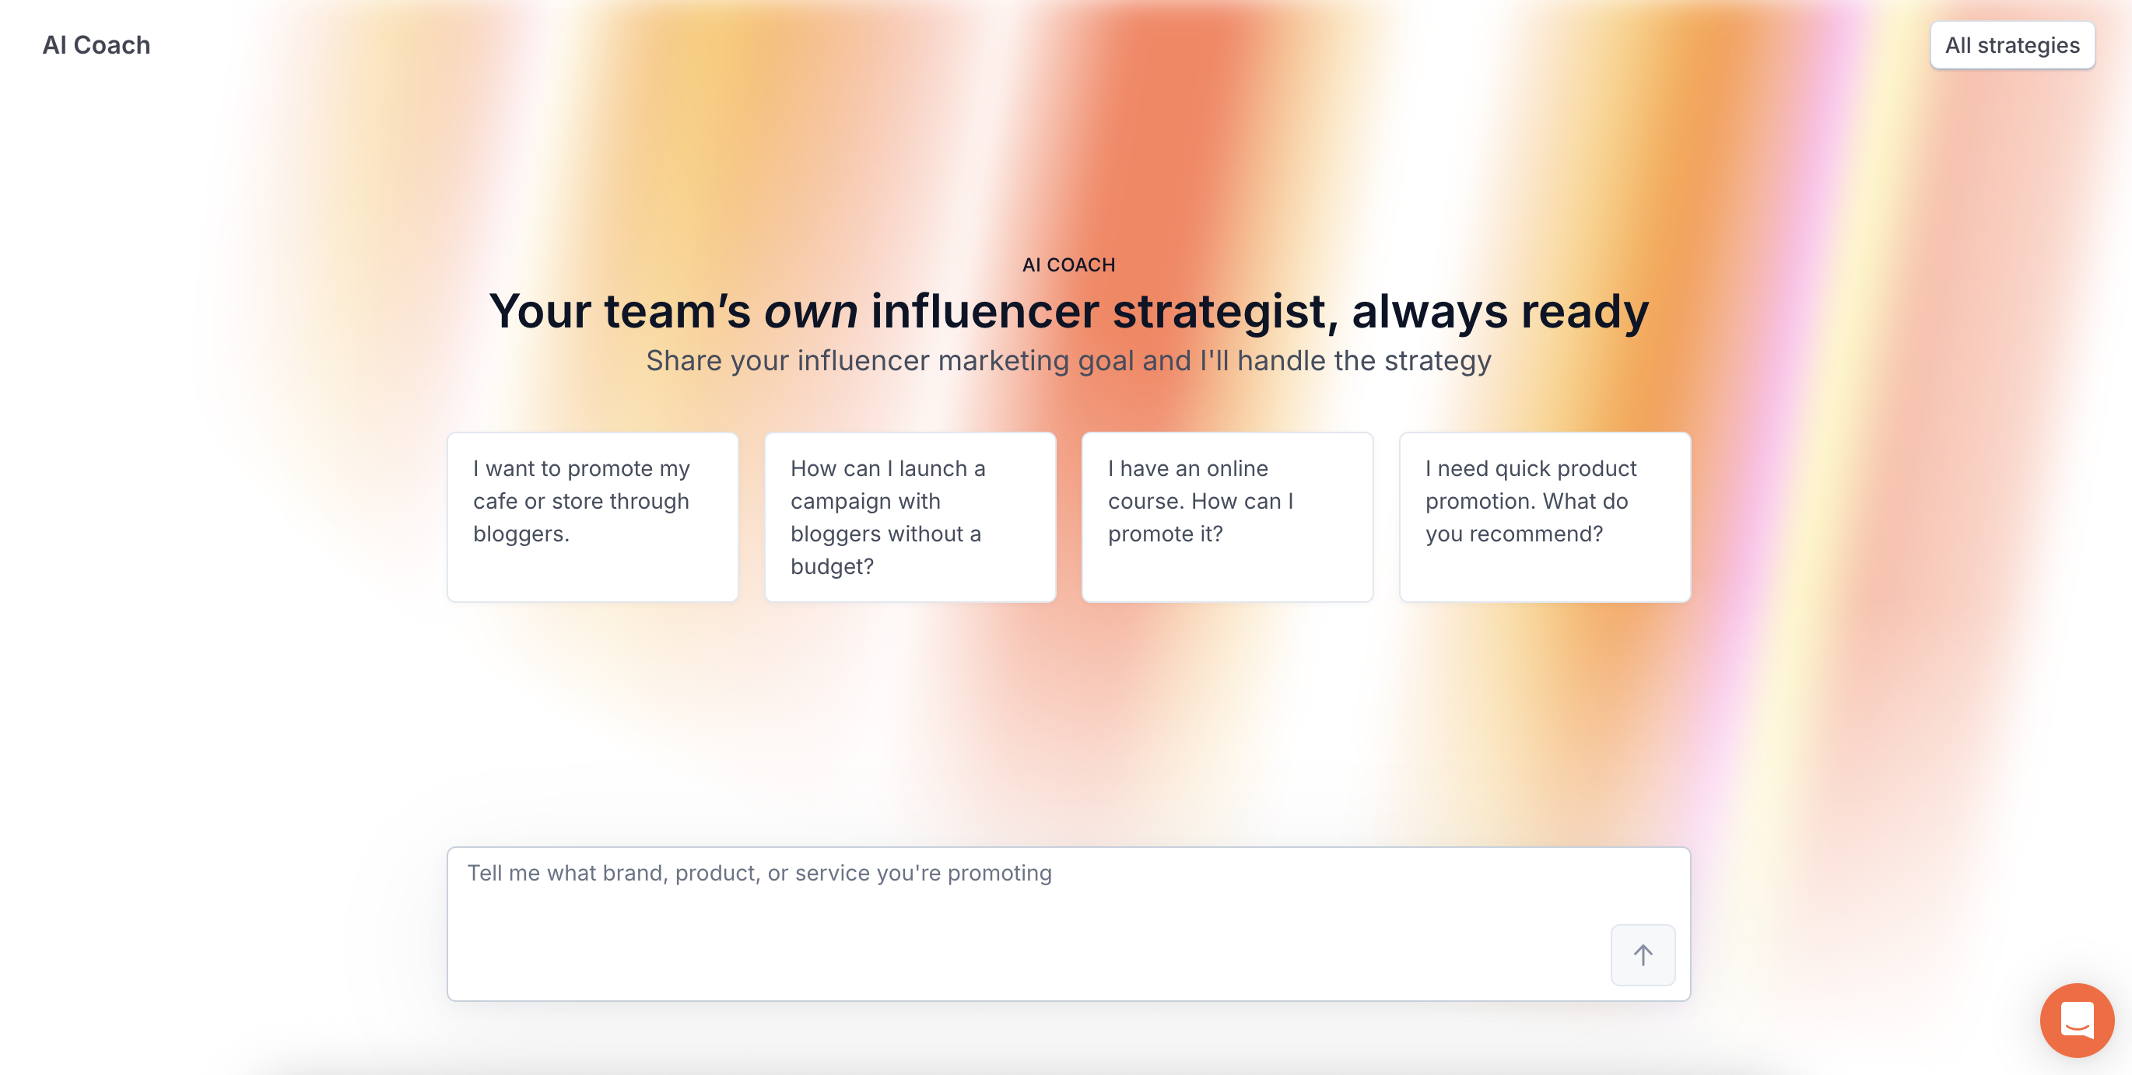Click "you recommend?" in the product promotion card
Image resolution: width=2132 pixels, height=1075 pixels.
[1513, 534]
